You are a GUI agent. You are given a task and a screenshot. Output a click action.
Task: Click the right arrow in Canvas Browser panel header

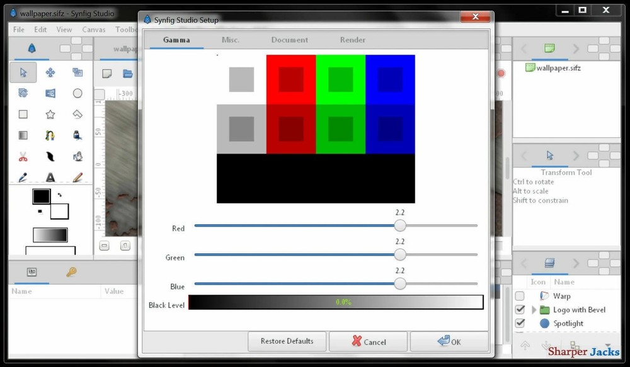pos(576,49)
